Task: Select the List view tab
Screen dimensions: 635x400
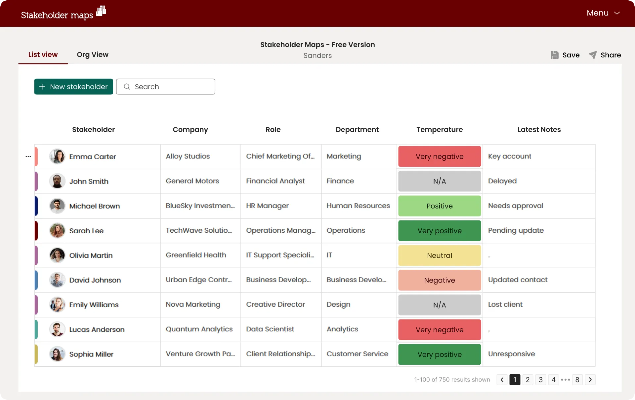Action: click(43, 54)
